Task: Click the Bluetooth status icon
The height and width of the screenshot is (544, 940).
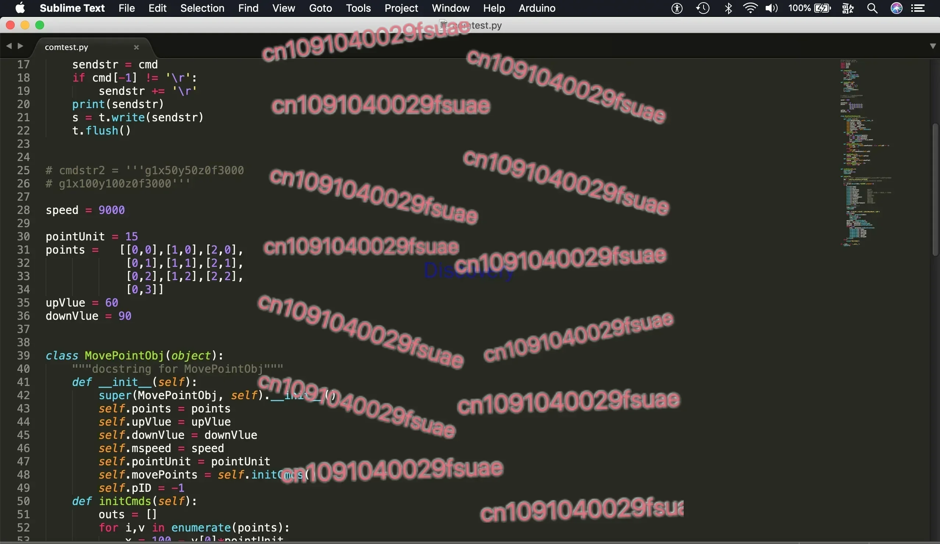Action: point(728,8)
